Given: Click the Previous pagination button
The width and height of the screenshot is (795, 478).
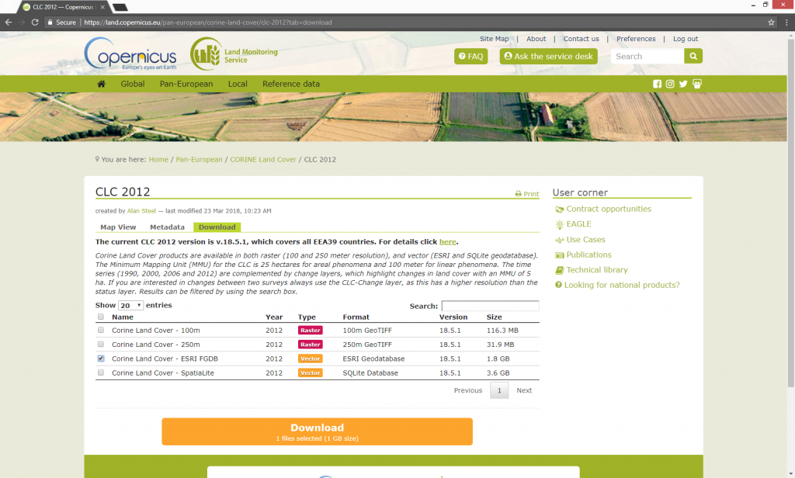Looking at the screenshot, I should pyautogui.click(x=468, y=390).
